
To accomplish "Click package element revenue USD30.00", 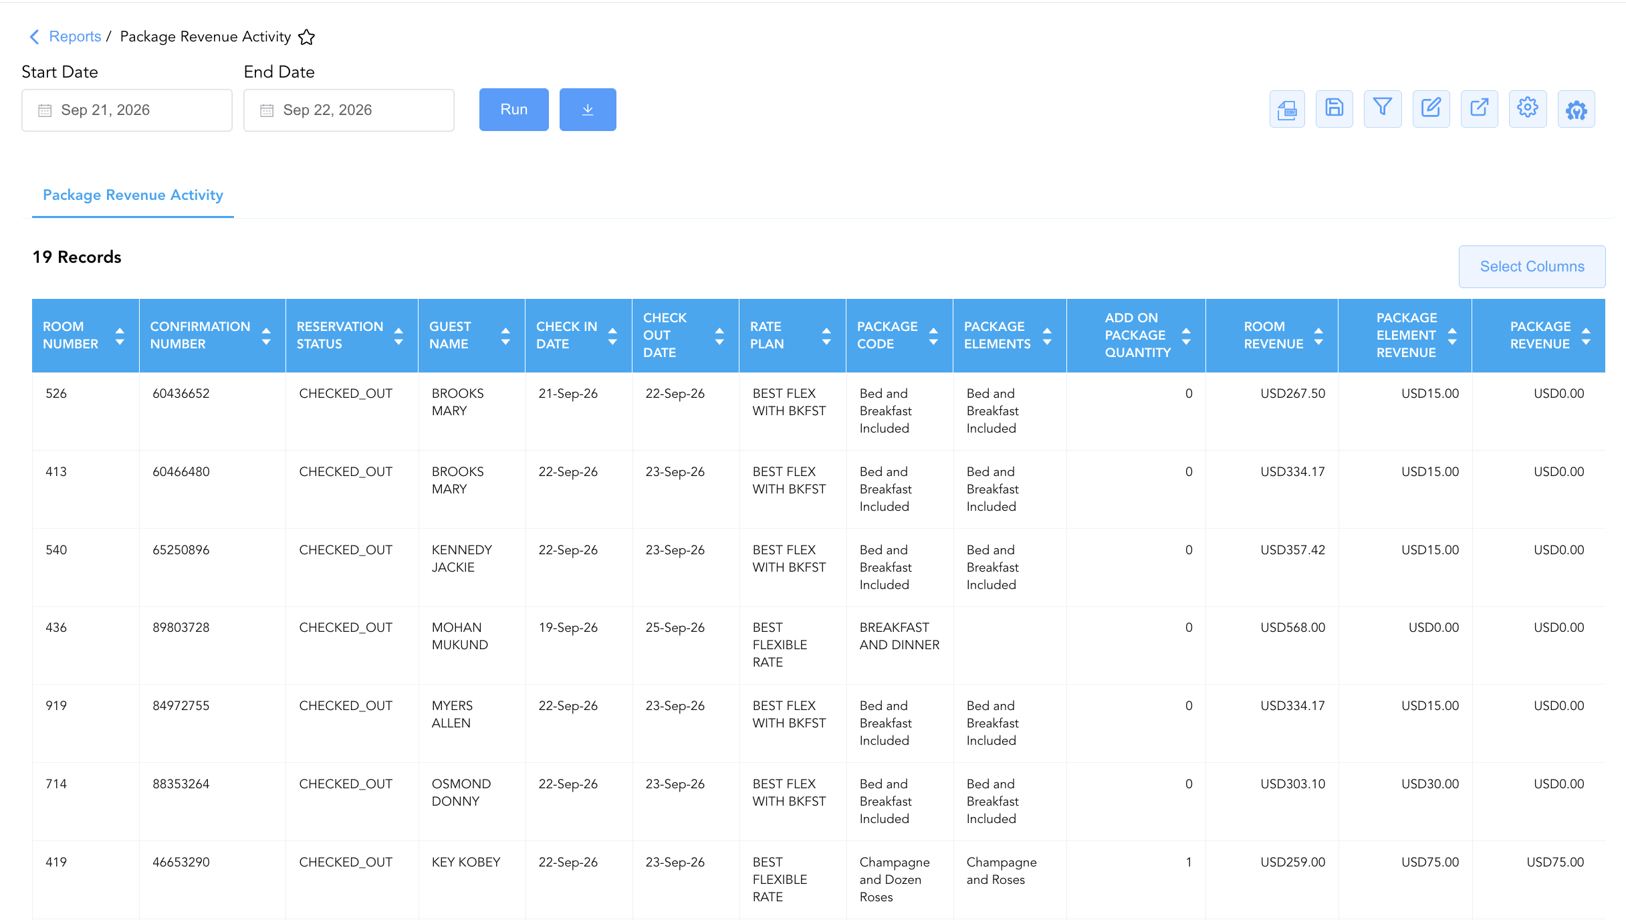I will click(x=1430, y=784).
